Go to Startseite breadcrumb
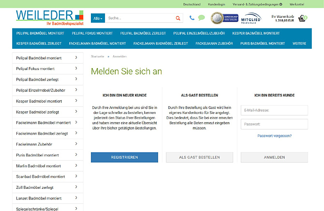324x211 pixels. [x=97, y=56]
